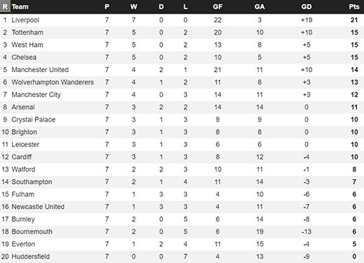Click the Everton team name
The height and width of the screenshot is (263, 364).
pos(23,244)
